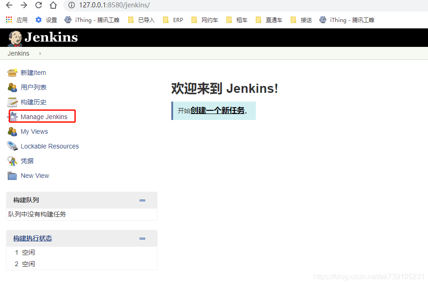Click the My Views user icon

[12, 131]
